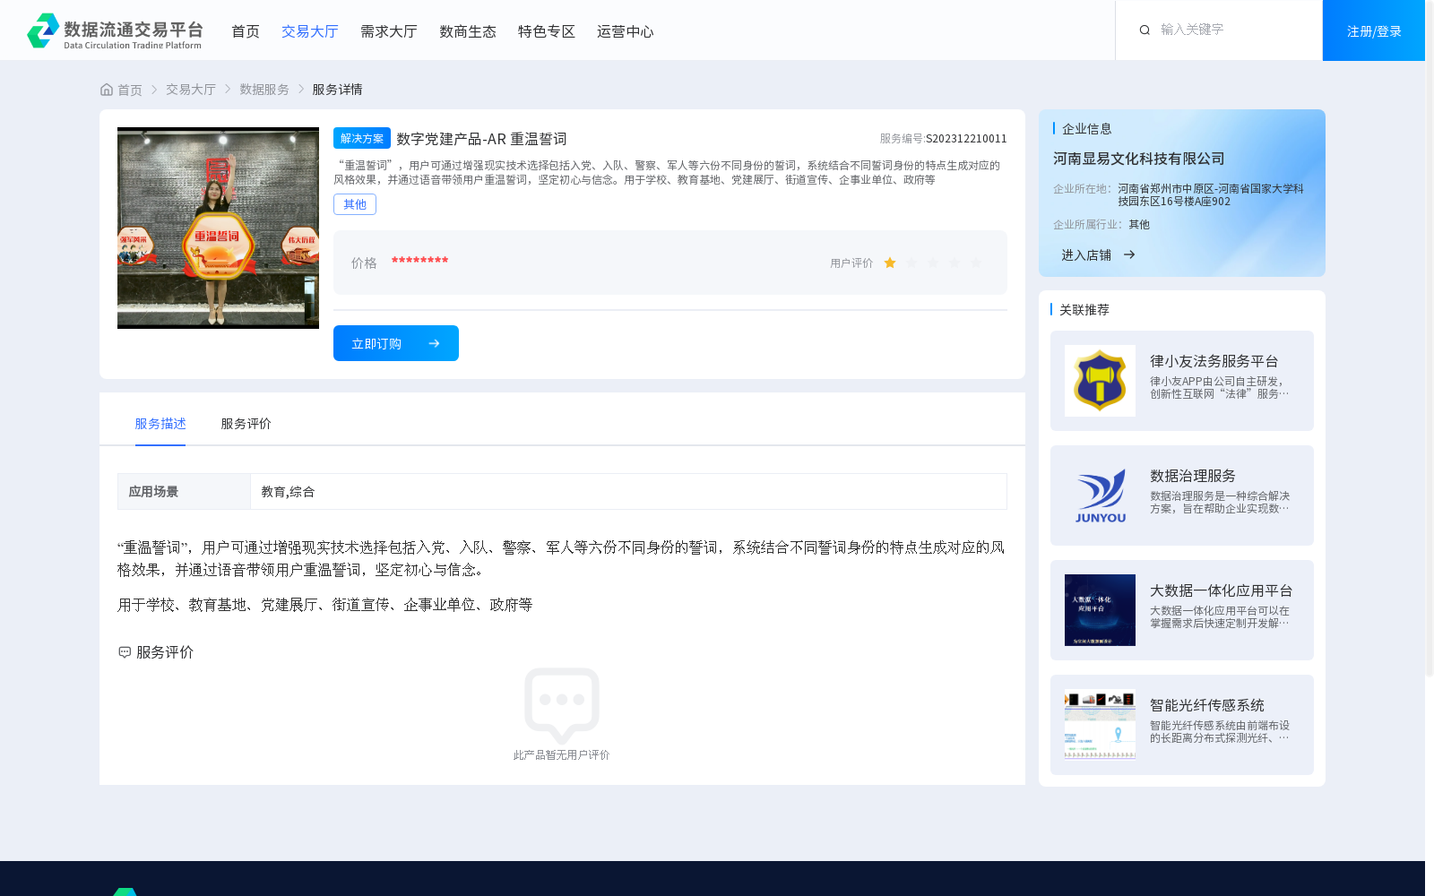Switch to 服务评价 tab

tap(246, 424)
